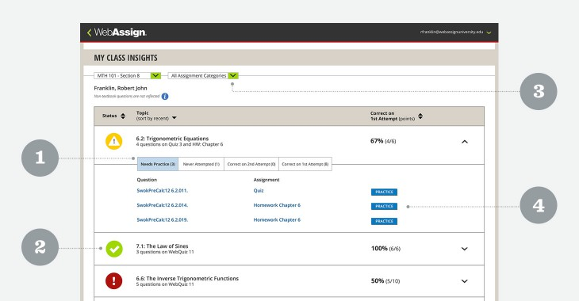Viewport: 579px width, 301px height.
Task: Click Practice button for question 6.2.019
Action: [x=384, y=221]
